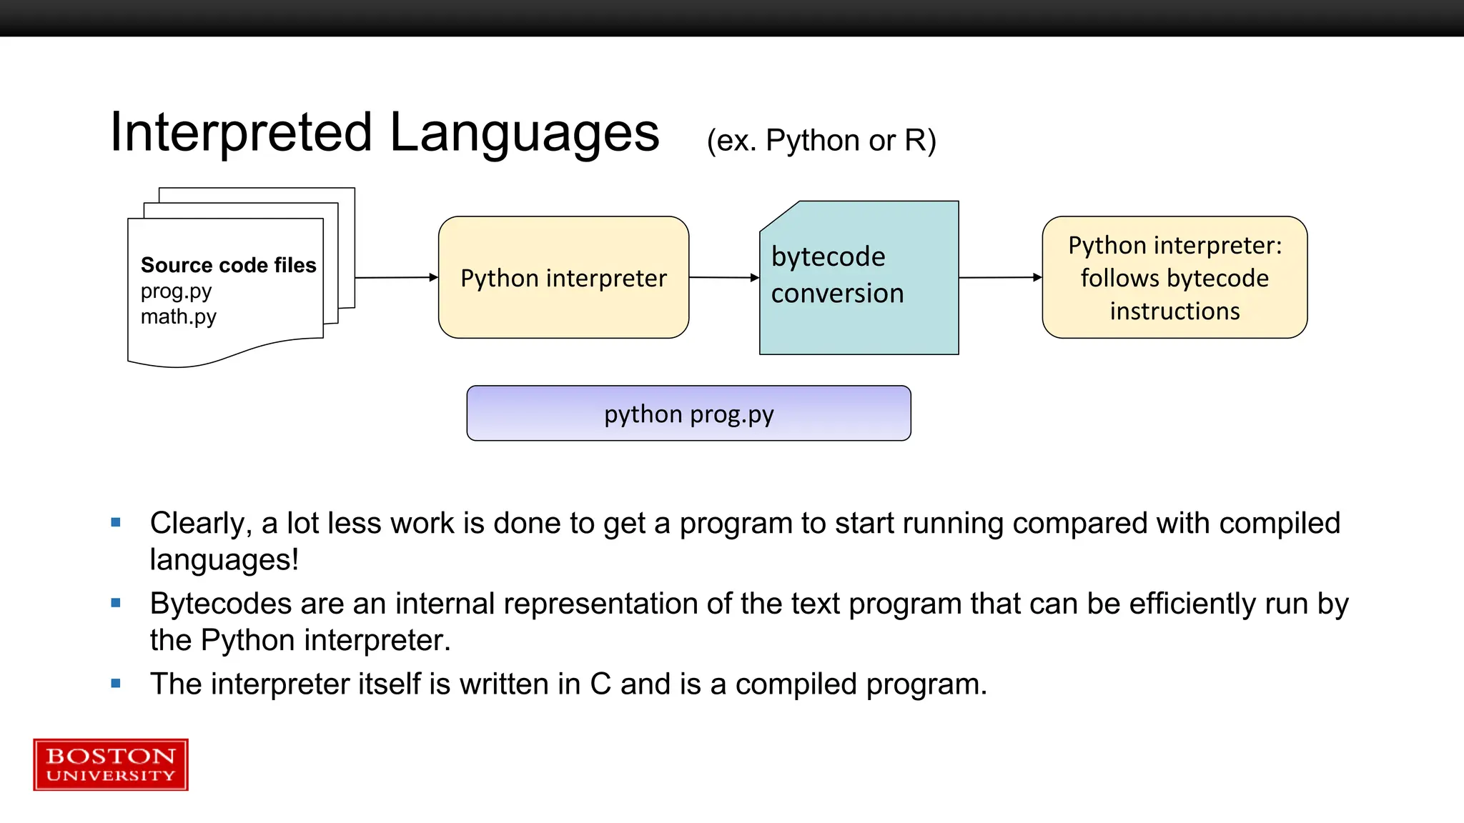The width and height of the screenshot is (1464, 823).
Task: Click the third blue bullet marker
Action: click(x=116, y=684)
